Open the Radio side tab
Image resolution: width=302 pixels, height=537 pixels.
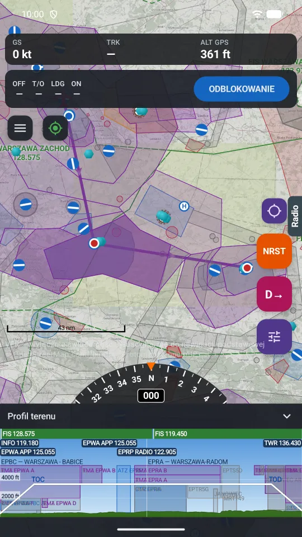pos(295,216)
